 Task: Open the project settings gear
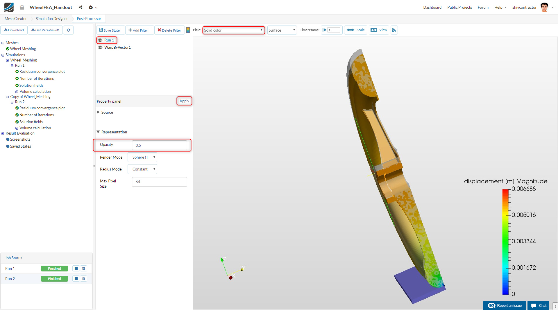(x=91, y=7)
